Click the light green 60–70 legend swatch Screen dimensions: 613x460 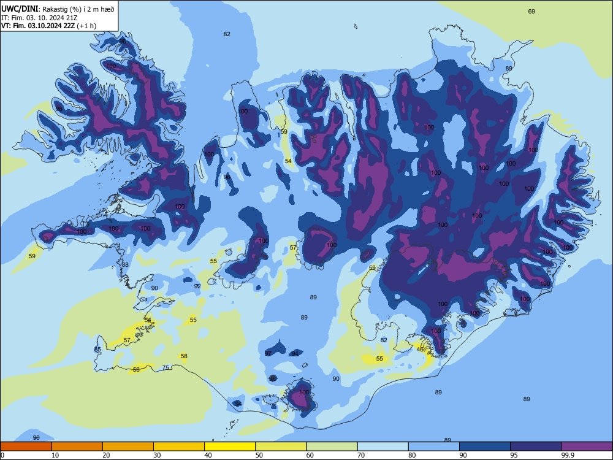coord(332,447)
